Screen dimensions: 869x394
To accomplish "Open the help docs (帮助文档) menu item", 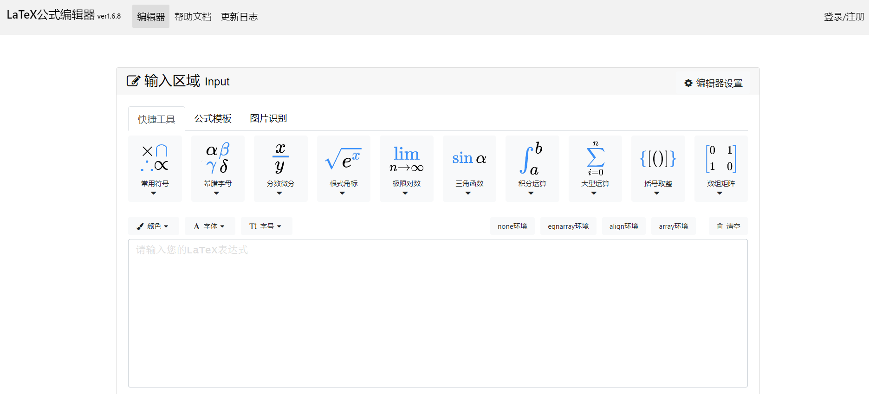I will pos(193,17).
